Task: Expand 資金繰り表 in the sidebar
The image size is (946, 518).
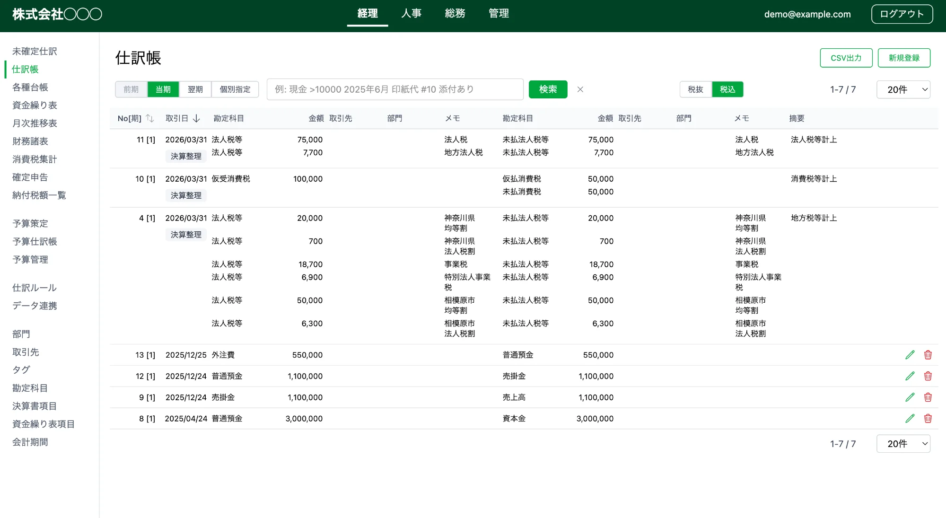Action: (x=35, y=105)
